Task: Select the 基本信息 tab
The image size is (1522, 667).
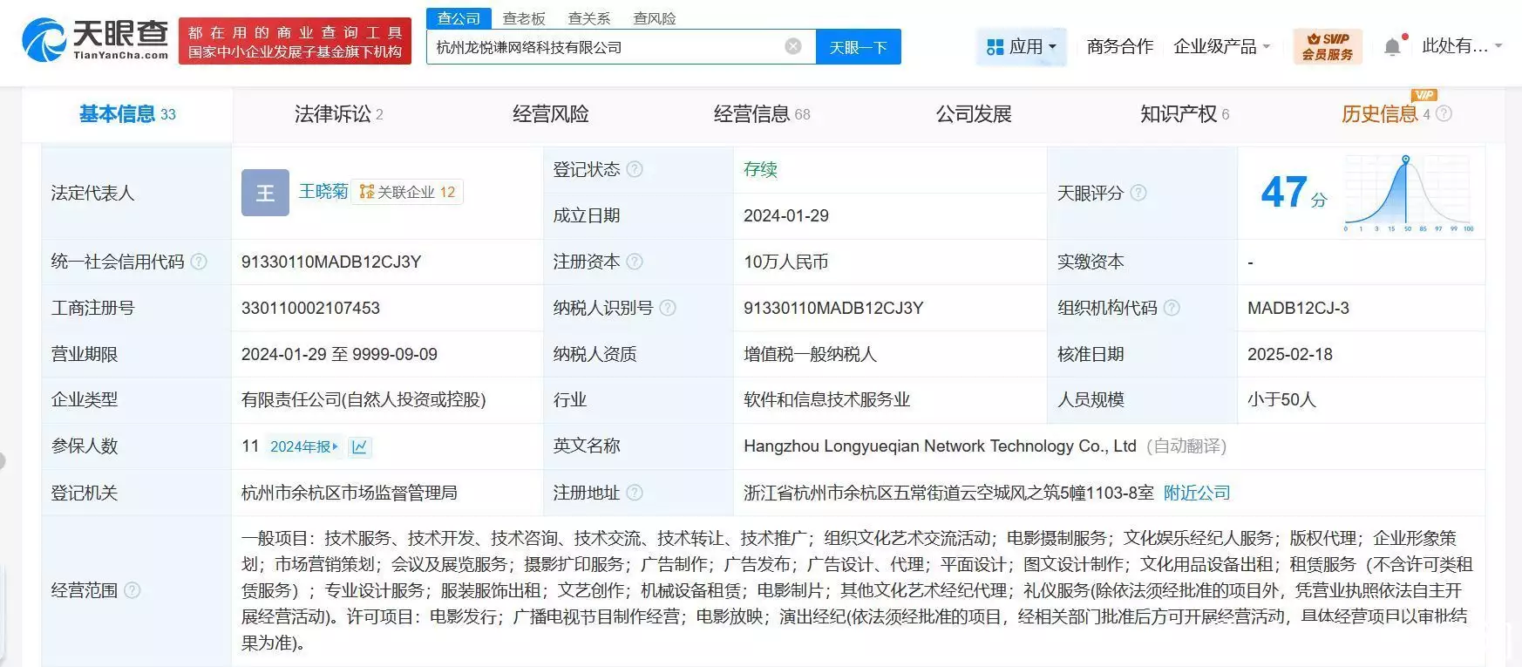Action: tap(127, 114)
